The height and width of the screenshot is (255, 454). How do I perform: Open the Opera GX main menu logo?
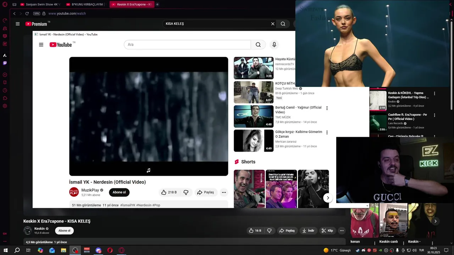click(5, 5)
